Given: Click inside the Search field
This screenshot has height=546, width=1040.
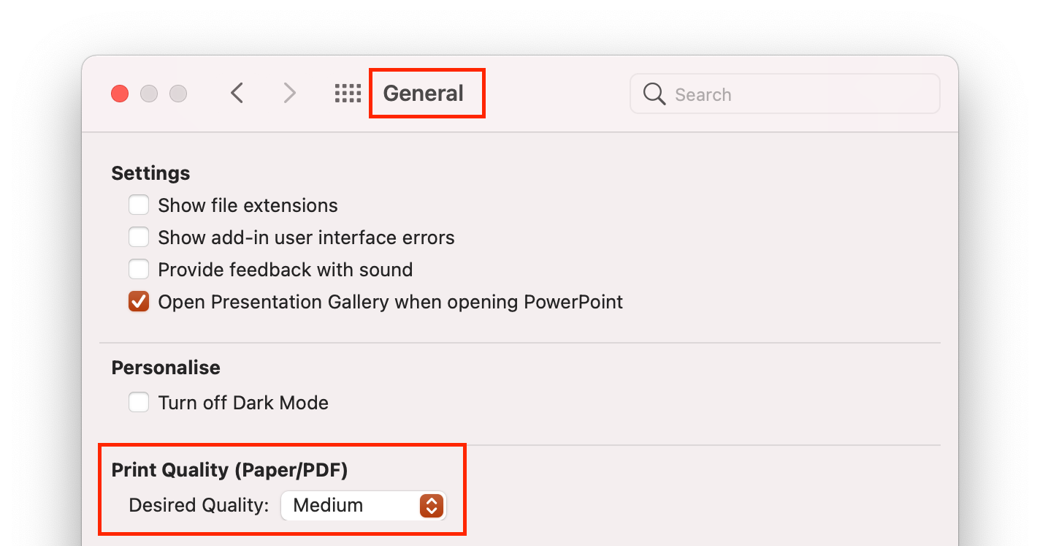Looking at the screenshot, I should [x=785, y=94].
